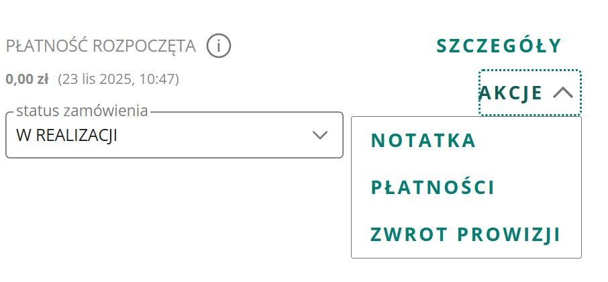Click the arrow in the status zamówienia field
This screenshot has width=608, height=282.
(320, 135)
